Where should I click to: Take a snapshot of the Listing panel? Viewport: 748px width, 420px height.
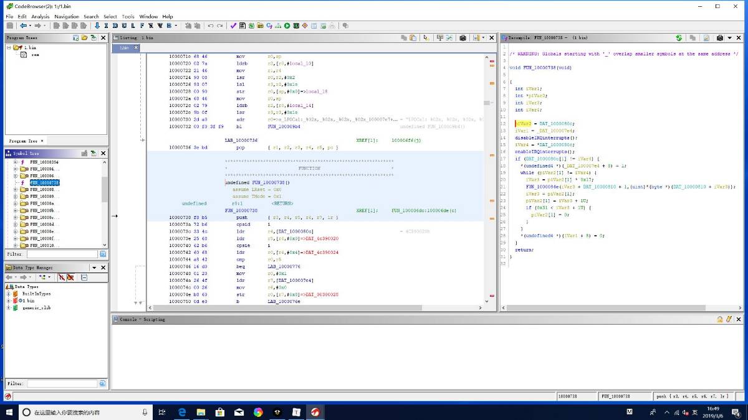463,38
